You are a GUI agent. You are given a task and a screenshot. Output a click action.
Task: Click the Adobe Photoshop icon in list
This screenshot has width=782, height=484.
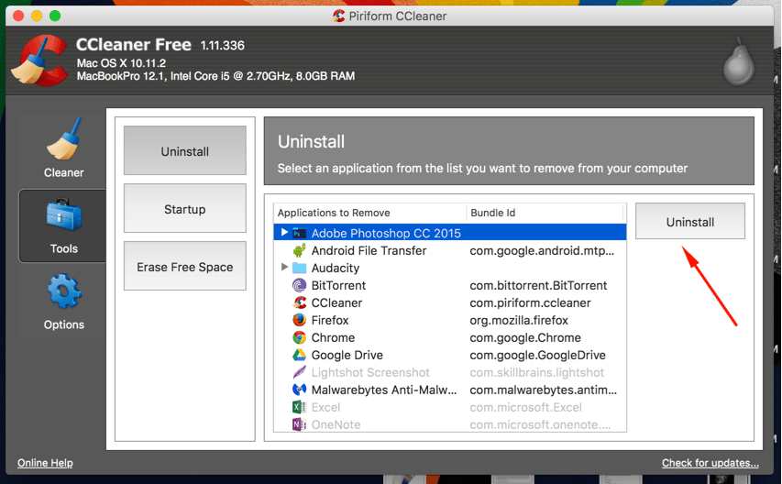[x=299, y=233]
